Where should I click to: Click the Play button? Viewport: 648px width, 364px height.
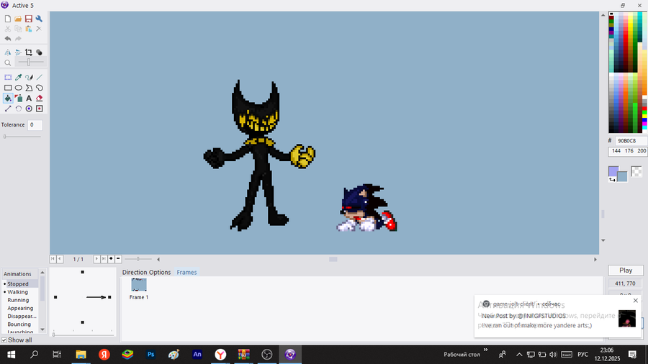point(626,270)
